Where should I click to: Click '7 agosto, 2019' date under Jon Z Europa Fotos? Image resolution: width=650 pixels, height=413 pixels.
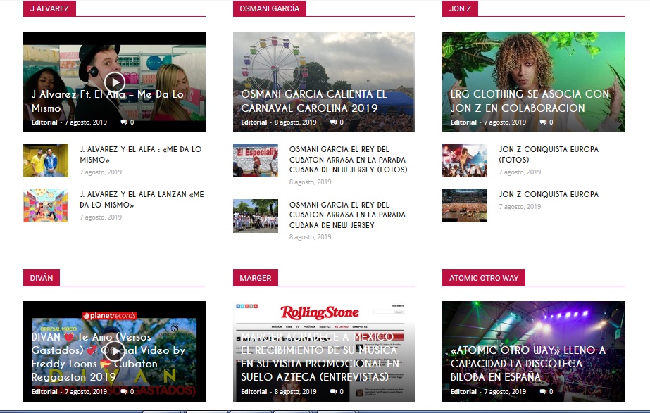(x=520, y=172)
